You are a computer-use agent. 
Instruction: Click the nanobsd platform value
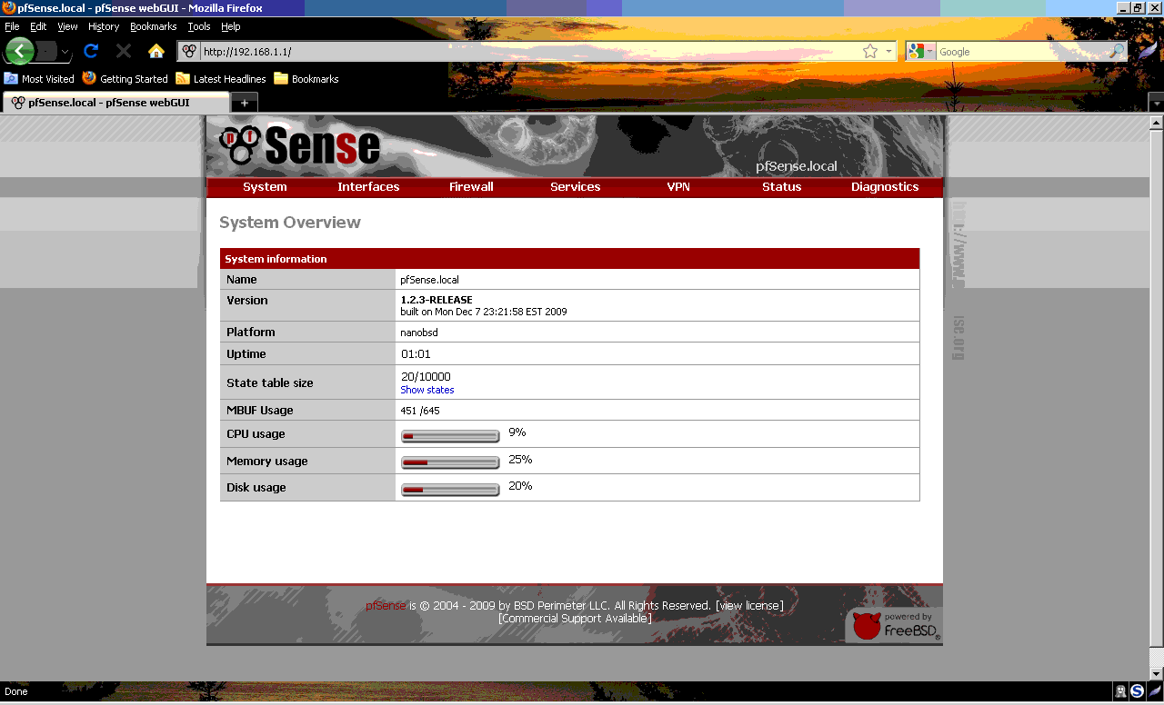(419, 333)
